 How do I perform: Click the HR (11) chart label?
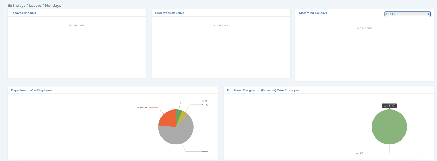click(205, 152)
